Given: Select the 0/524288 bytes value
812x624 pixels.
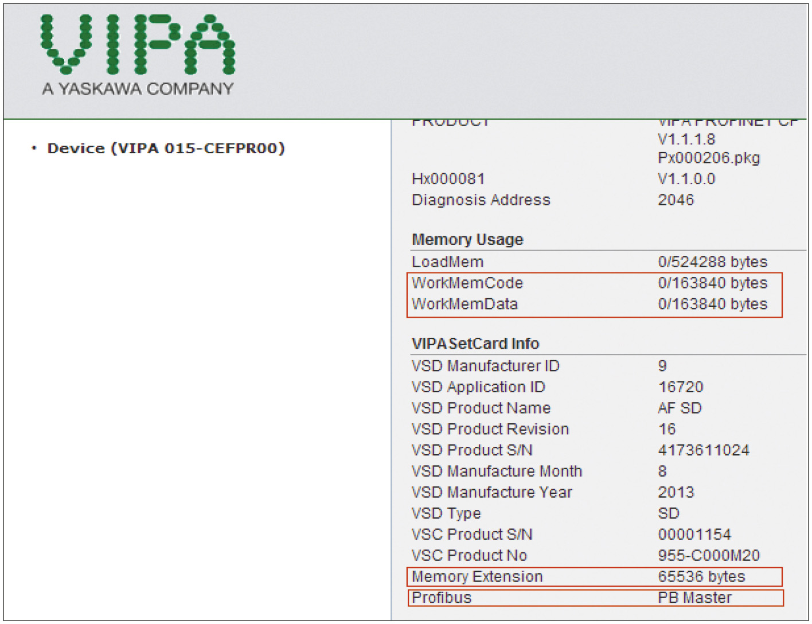Looking at the screenshot, I should tap(713, 262).
